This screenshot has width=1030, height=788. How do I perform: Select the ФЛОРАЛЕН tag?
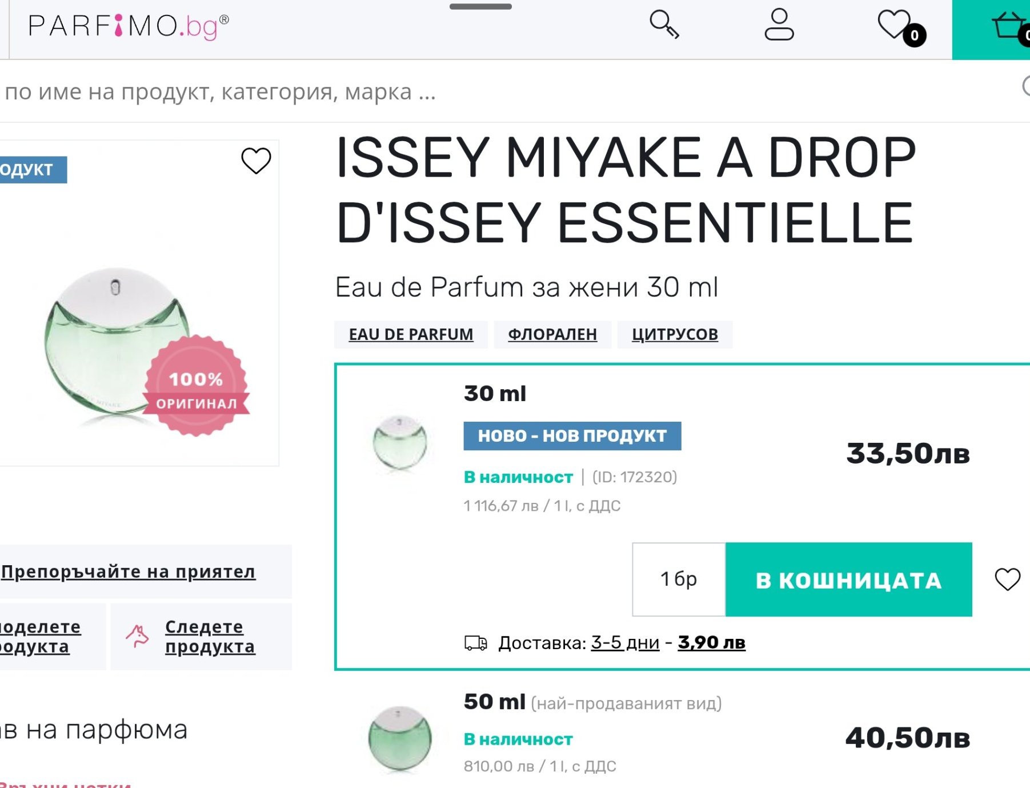(552, 334)
